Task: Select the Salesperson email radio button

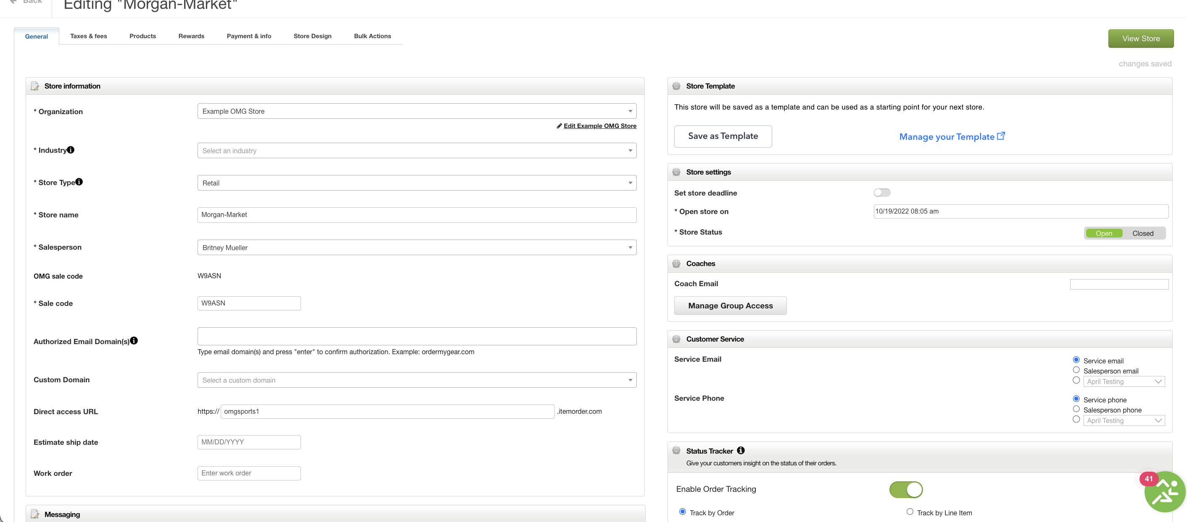Action: click(x=1076, y=370)
